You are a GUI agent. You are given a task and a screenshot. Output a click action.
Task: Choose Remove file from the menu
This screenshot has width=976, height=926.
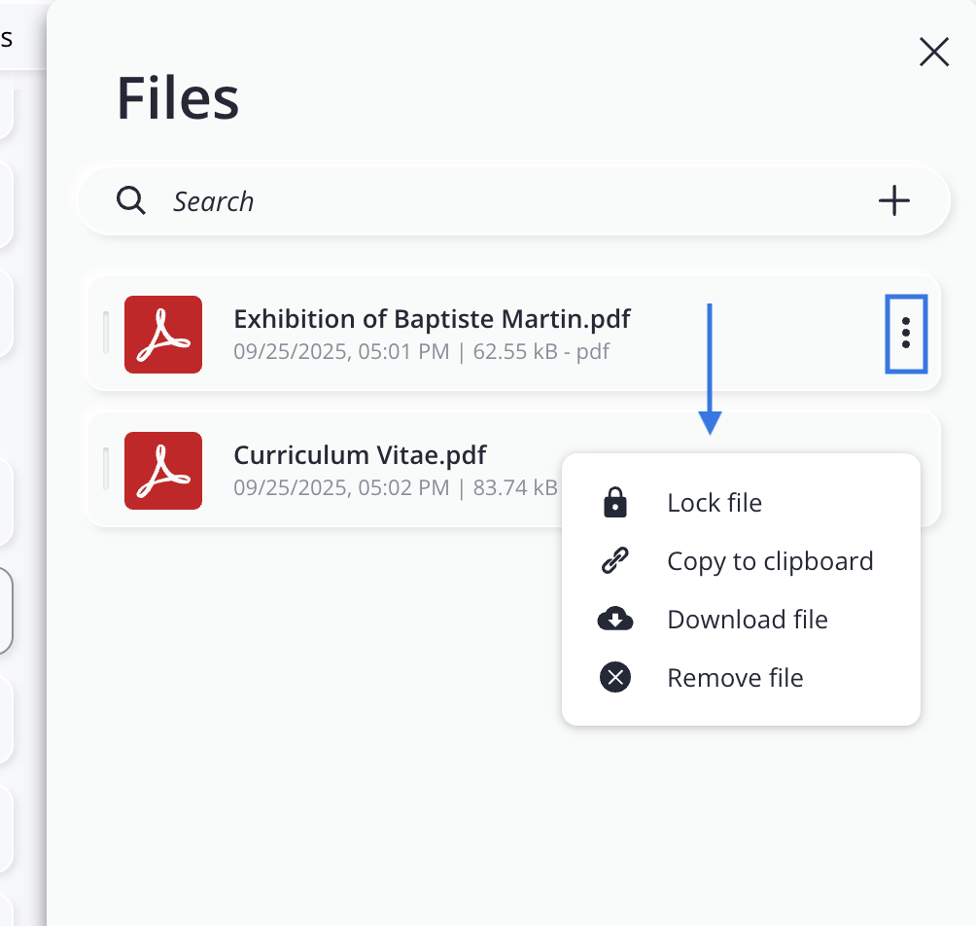point(735,678)
